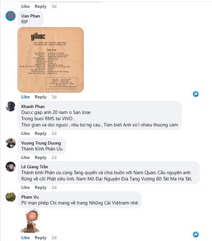View like reaction on Uan Phan's comment

pos(196,94)
